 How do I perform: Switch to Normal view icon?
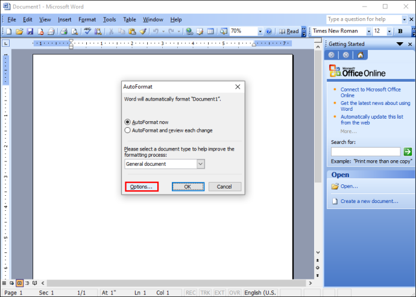coord(4,283)
